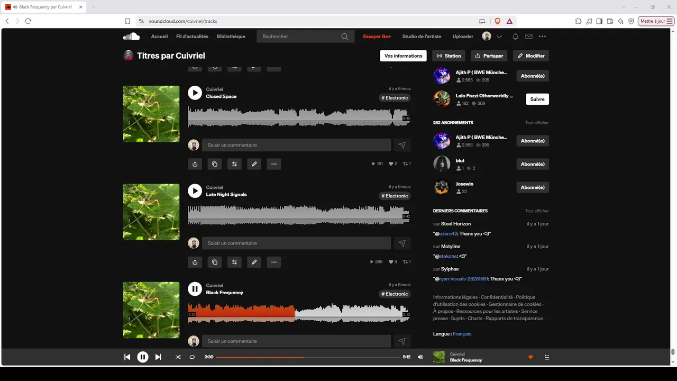Bookmark this page in address bar

pyautogui.click(x=127, y=21)
